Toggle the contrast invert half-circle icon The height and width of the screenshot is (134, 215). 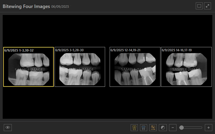click(x=163, y=128)
